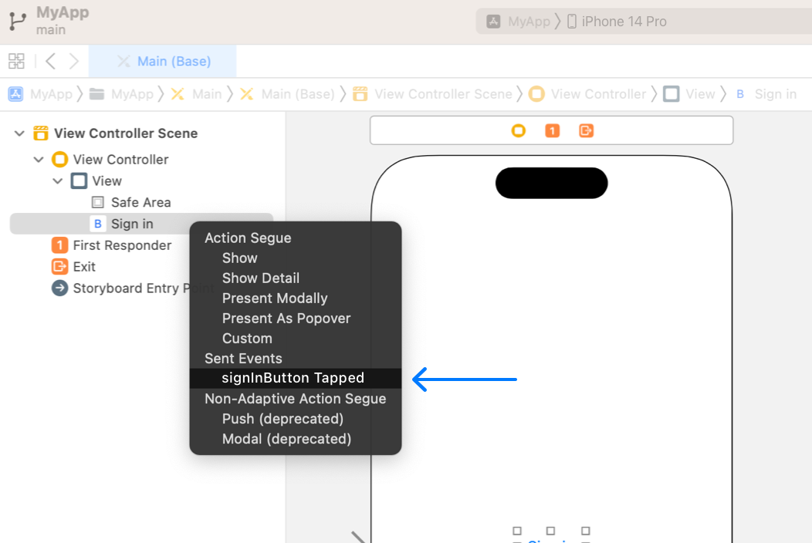Switch to the Main (Base) tab
The height and width of the screenshot is (543, 812).
(x=162, y=61)
